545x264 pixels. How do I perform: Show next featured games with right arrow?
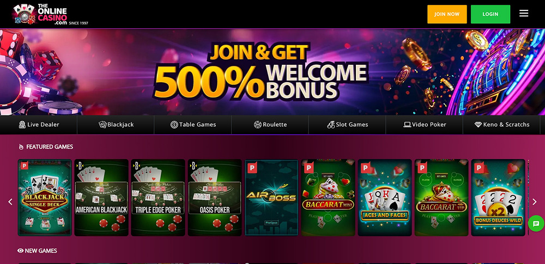535,201
